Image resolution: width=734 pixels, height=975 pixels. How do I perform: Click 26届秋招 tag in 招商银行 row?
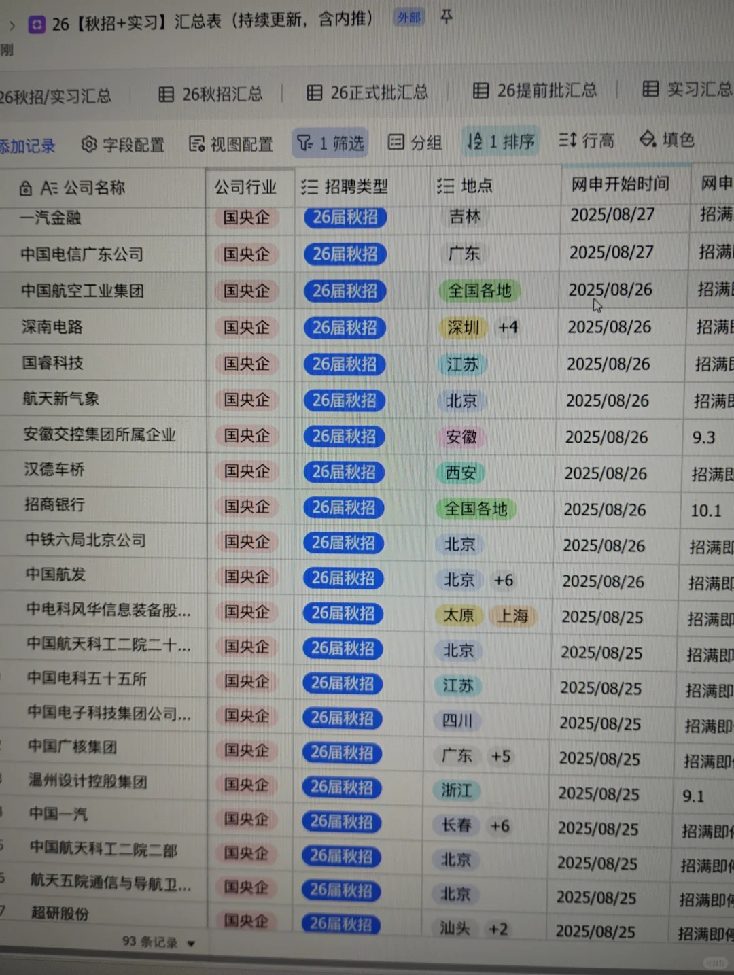[343, 508]
